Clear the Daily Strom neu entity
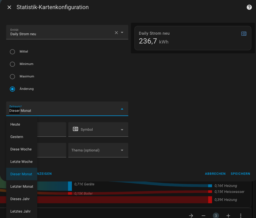Viewport: 256px width, 218px height. click(116, 33)
